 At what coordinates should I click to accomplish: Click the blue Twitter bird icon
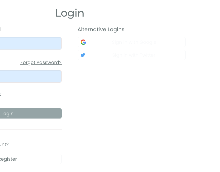(x=83, y=55)
